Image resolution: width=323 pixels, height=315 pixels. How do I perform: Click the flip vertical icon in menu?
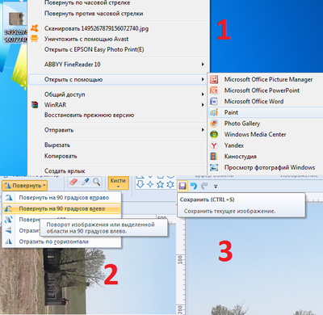(x=9, y=230)
